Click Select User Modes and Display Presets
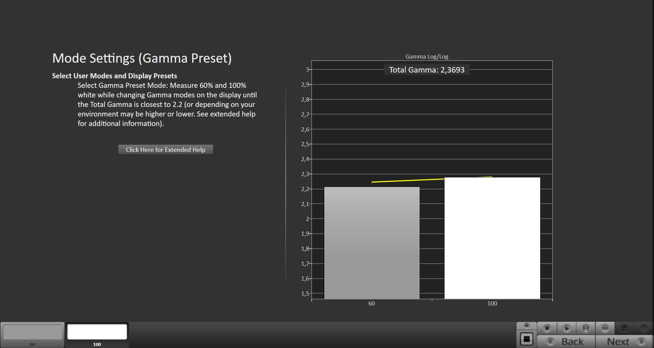The width and height of the screenshot is (654, 348). click(114, 76)
